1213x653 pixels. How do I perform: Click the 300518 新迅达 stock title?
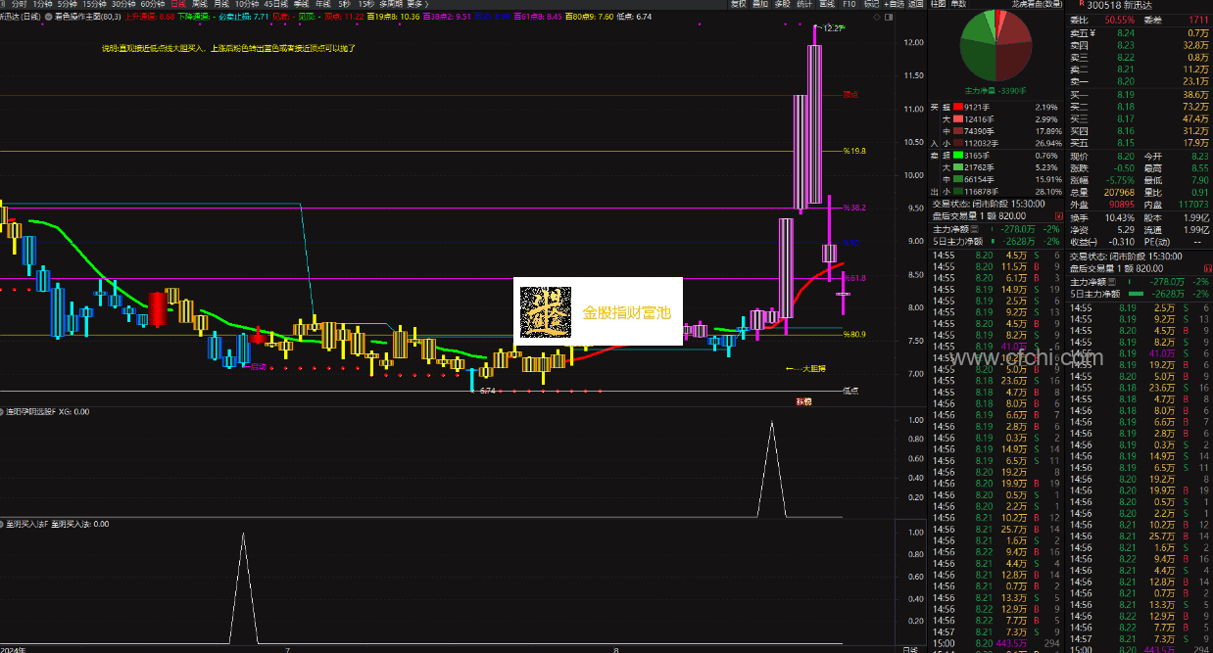(x=1120, y=4)
